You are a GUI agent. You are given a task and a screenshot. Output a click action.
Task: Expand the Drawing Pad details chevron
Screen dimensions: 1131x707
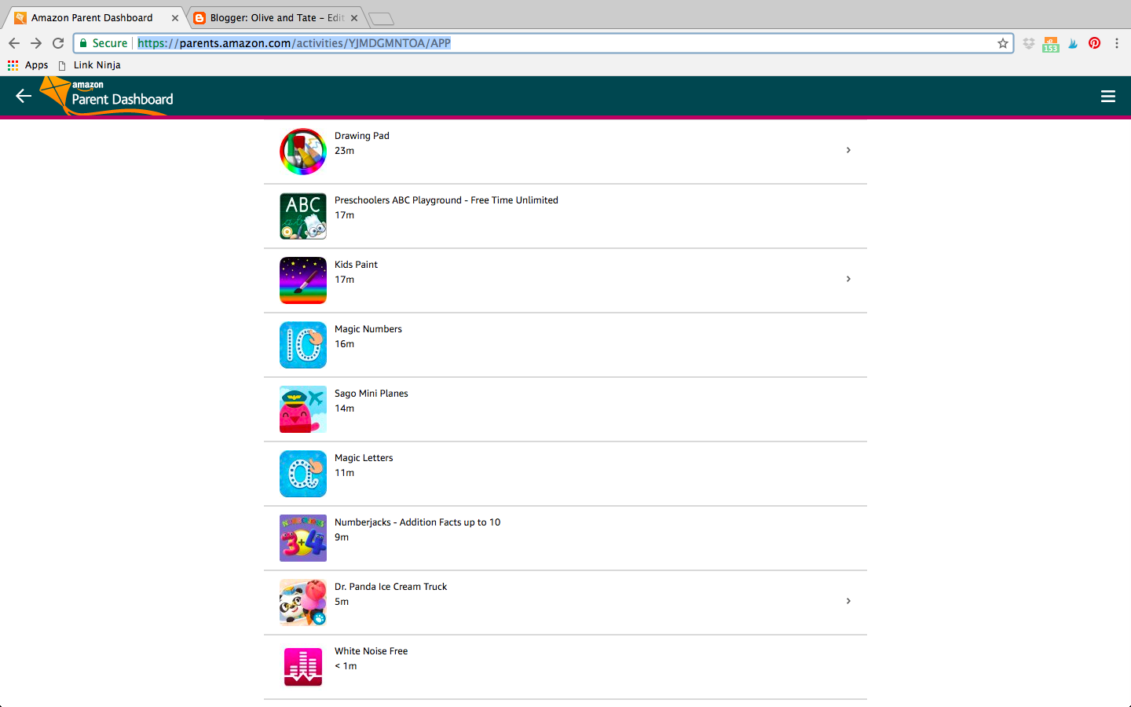[x=848, y=150]
